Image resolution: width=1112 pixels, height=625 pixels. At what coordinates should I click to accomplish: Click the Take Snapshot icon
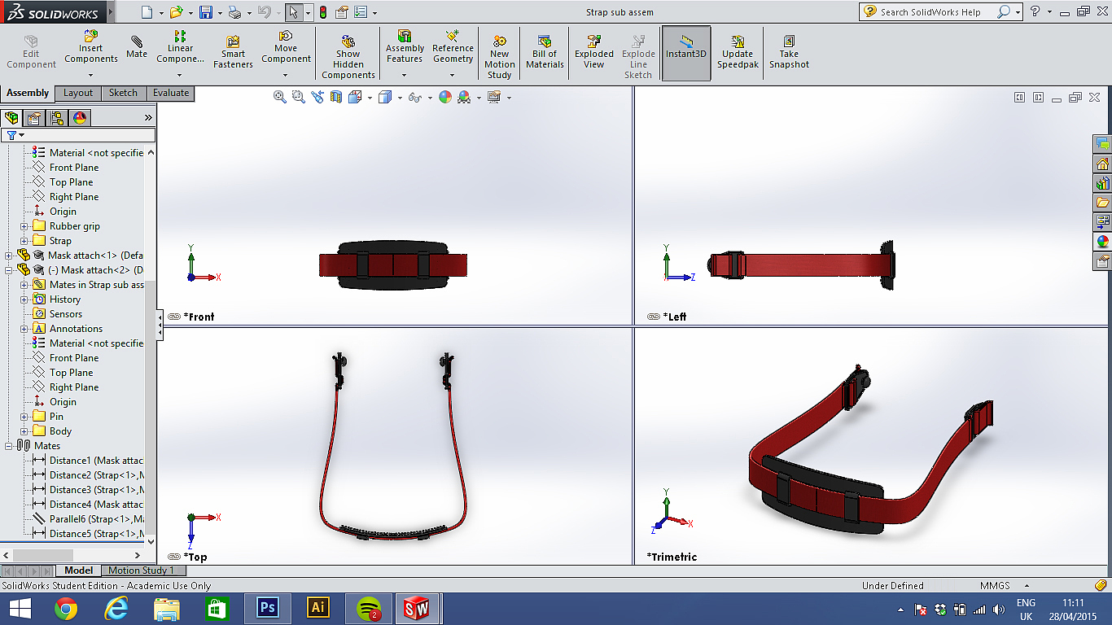pyautogui.click(x=789, y=51)
